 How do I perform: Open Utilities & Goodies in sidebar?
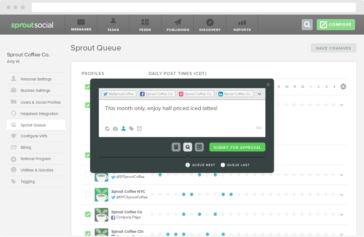pos(36,170)
